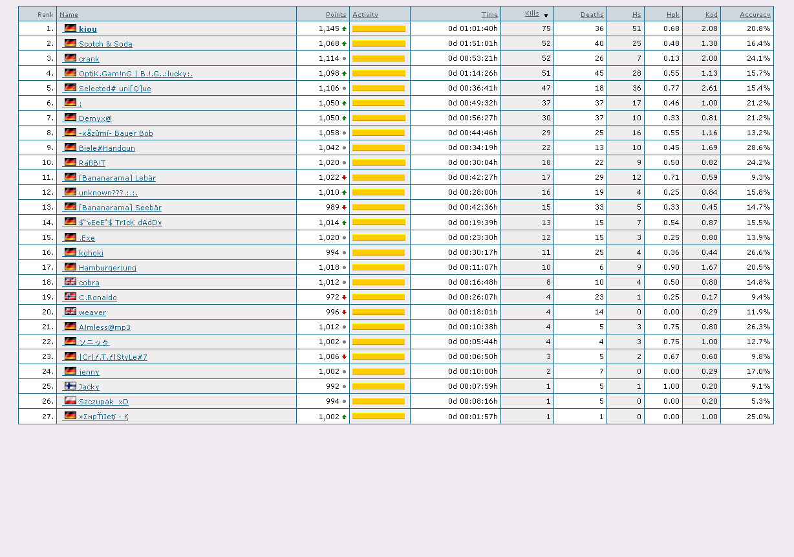The height and width of the screenshot is (557, 794).
Task: Sort the list by Name header
Action: coord(69,14)
